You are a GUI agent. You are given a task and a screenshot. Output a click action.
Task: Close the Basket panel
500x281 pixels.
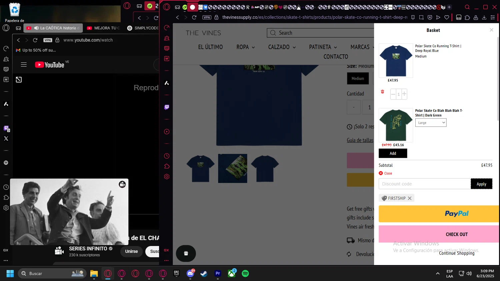[491, 30]
